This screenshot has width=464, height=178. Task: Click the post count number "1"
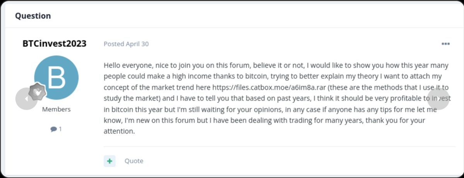pos(60,129)
